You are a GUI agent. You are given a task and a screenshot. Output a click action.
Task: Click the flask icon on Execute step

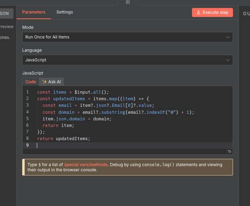pos(199,13)
